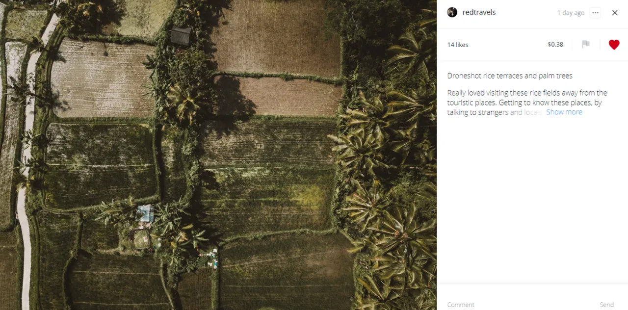Open the drone rice terraces photo

pyautogui.click(x=218, y=155)
